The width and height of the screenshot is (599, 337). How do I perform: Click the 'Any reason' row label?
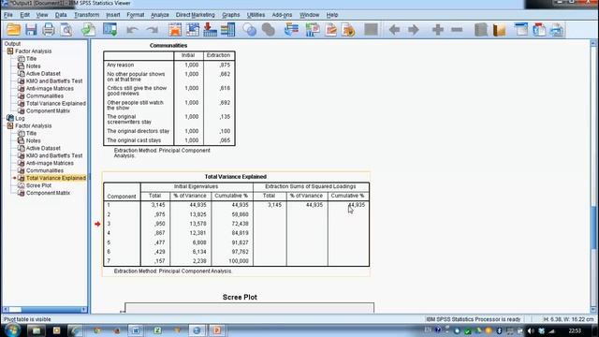[121, 65]
